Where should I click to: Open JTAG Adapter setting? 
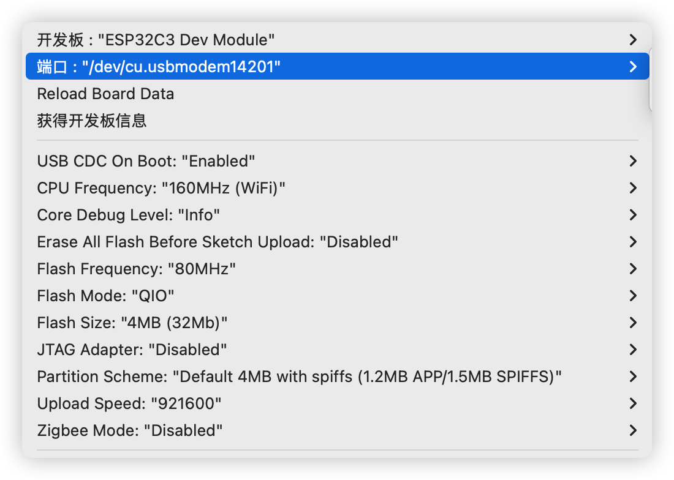(x=132, y=350)
